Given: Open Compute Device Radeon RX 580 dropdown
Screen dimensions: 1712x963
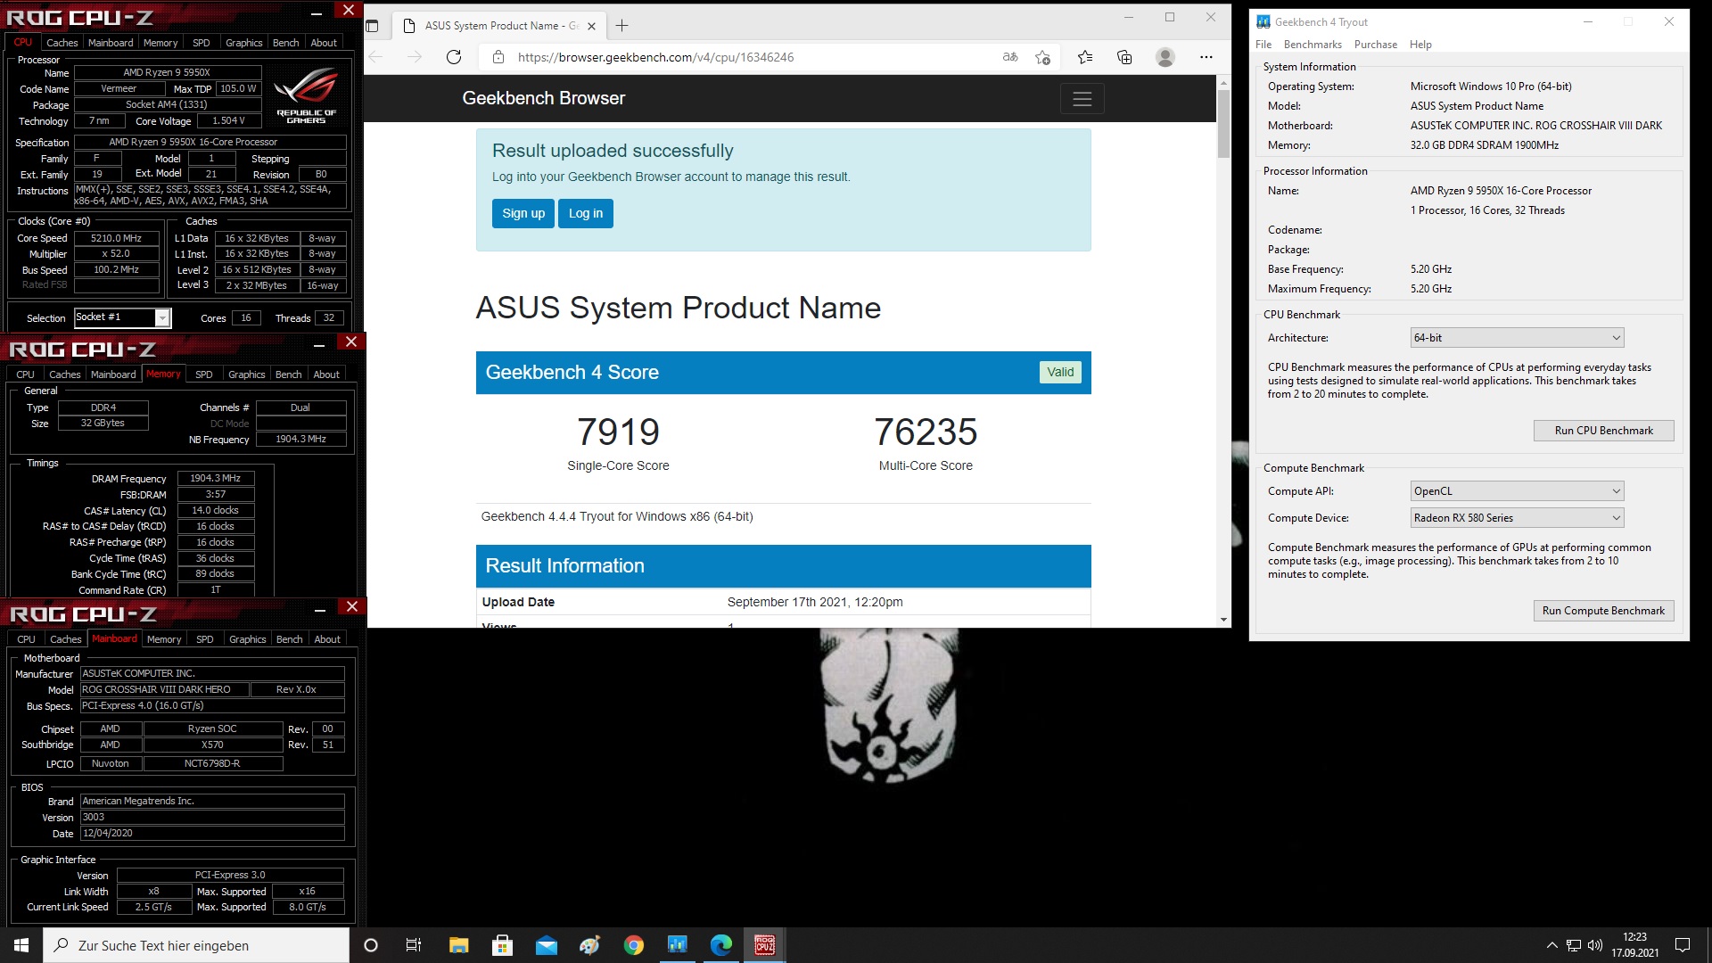Looking at the screenshot, I should coord(1517,518).
